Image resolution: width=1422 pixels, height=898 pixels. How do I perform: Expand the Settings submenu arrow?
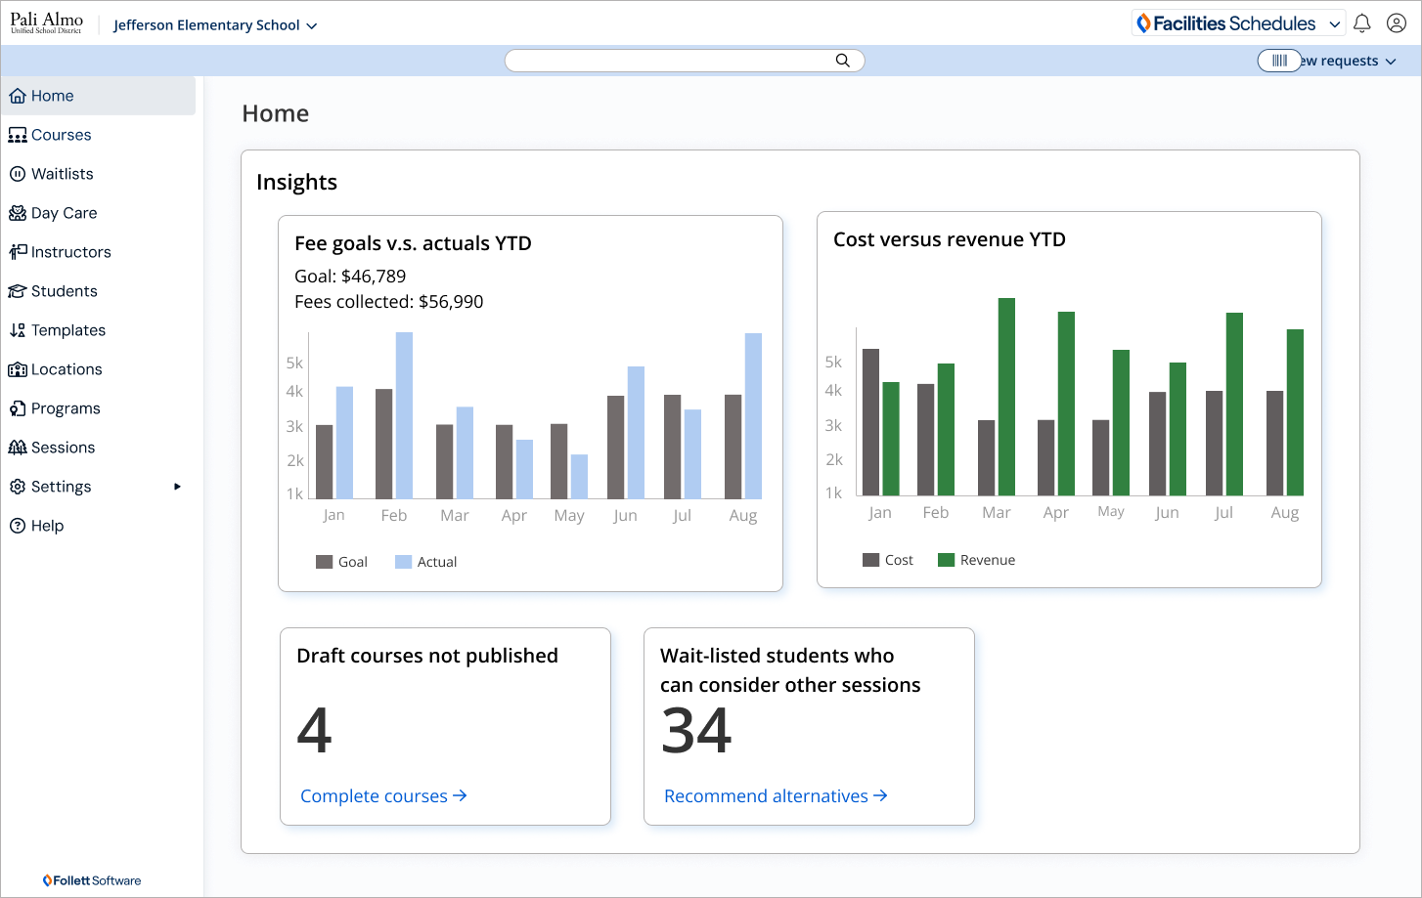point(177,487)
